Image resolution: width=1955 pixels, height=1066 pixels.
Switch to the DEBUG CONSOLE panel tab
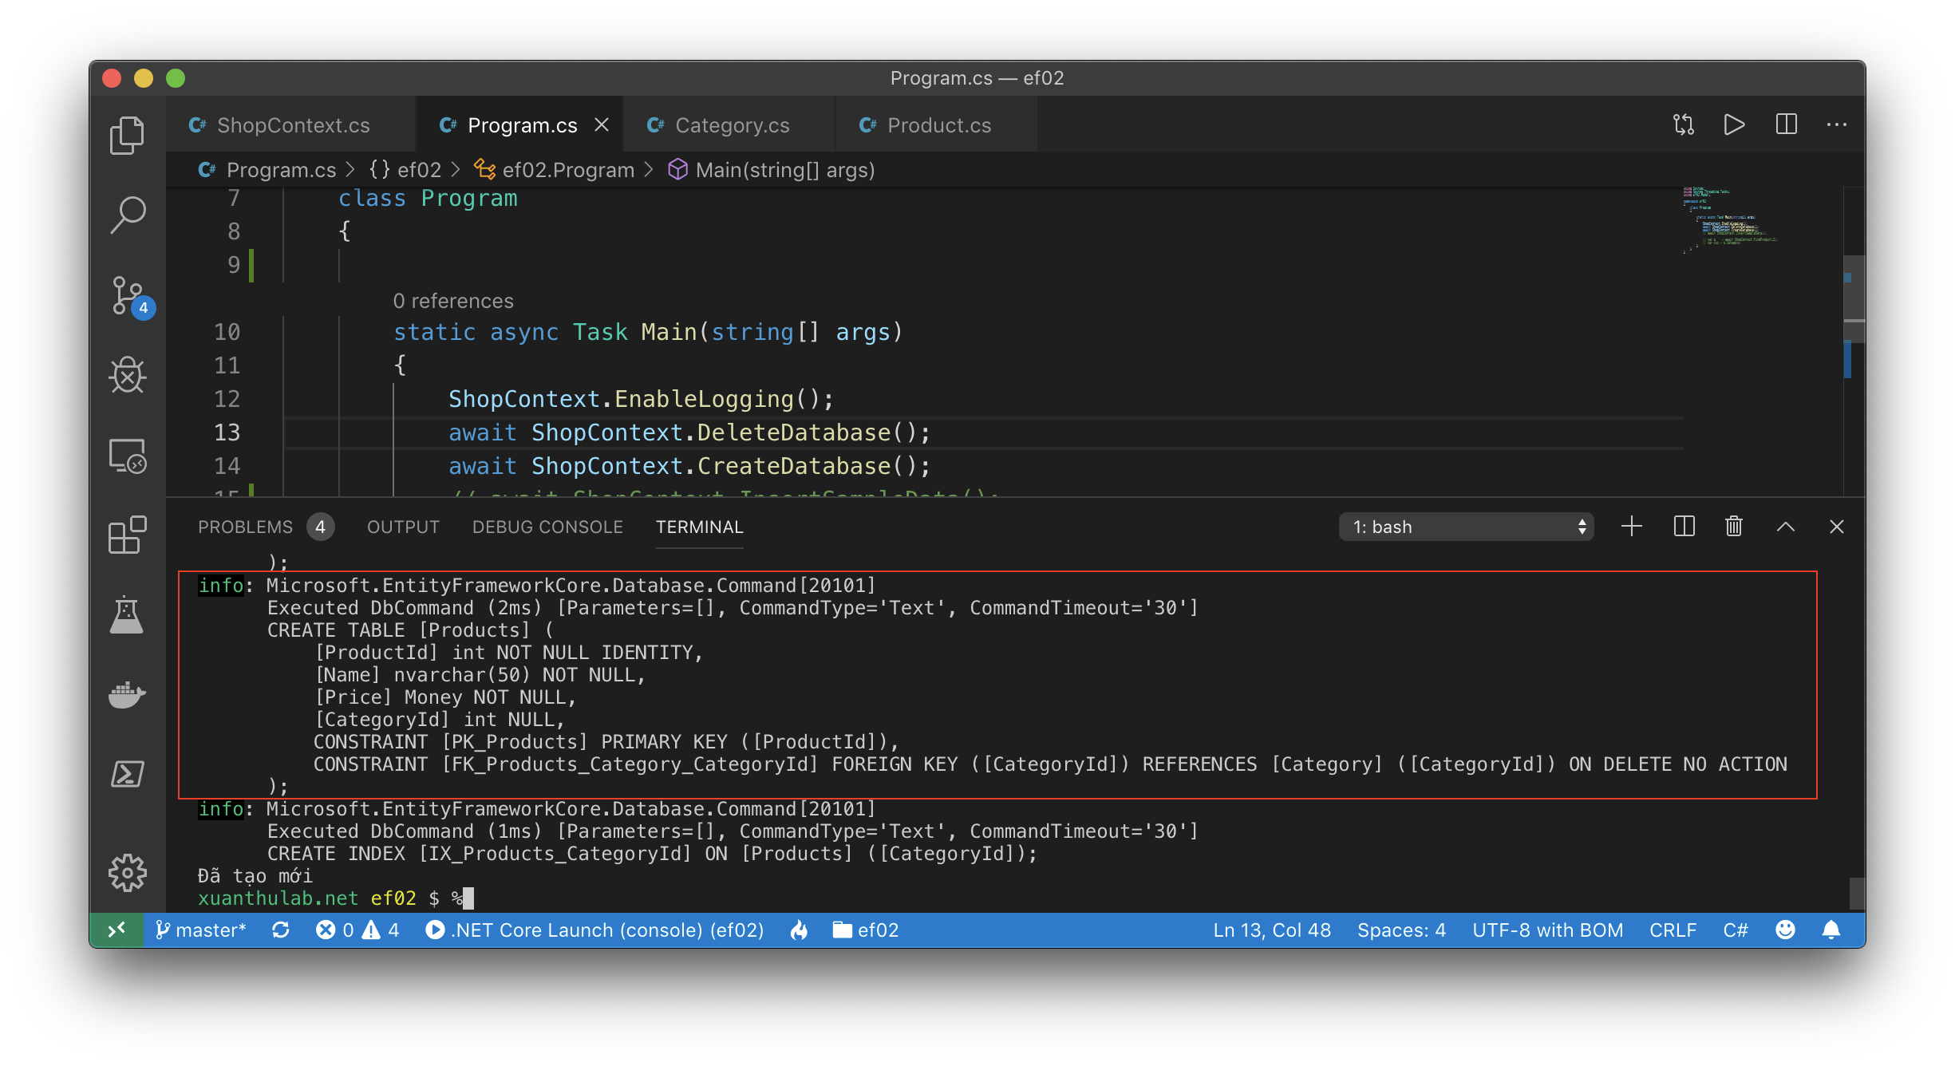[x=547, y=527]
